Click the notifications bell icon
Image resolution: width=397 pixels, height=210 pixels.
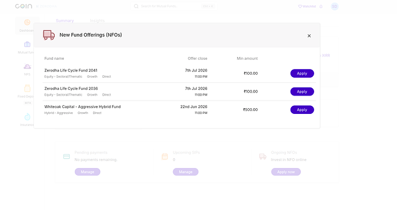tap(321, 6)
